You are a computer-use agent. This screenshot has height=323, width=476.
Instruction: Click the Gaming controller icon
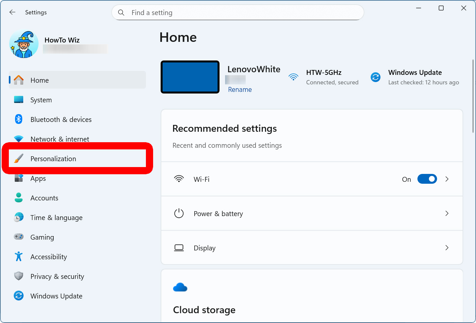[19, 237]
